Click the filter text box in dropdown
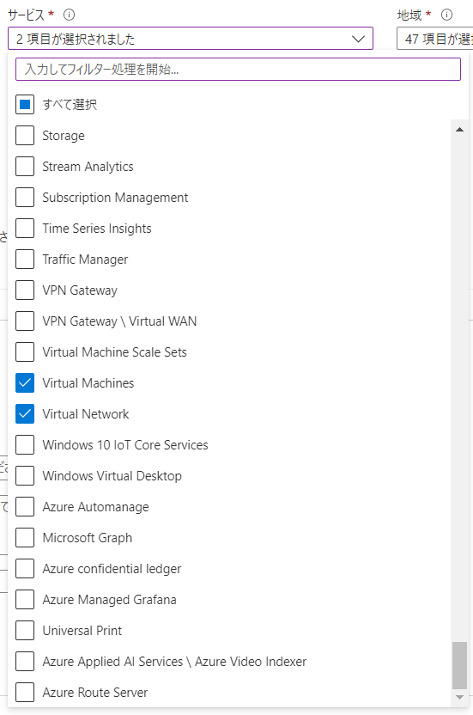The width and height of the screenshot is (473, 715). pos(238,70)
